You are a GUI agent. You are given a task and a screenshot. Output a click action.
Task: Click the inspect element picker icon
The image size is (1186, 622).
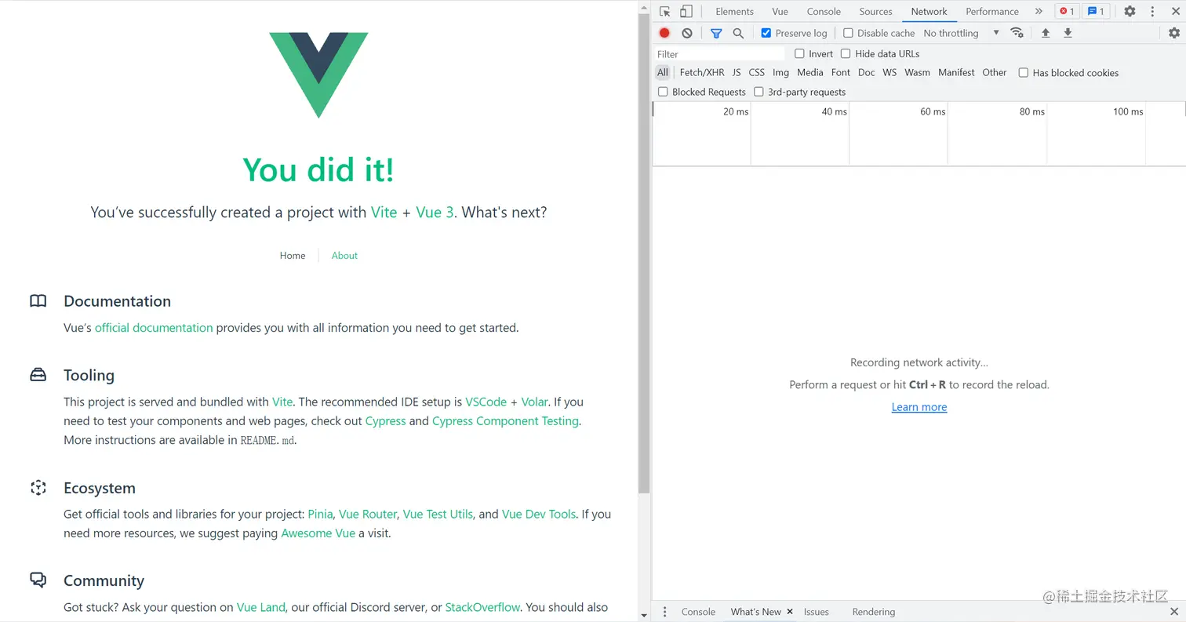[x=664, y=12]
